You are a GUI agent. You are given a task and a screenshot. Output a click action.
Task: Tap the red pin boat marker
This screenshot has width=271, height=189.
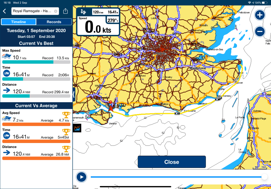[x=110, y=106]
